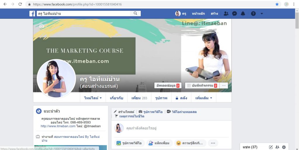Click the new message compose icon
This screenshot has height=150, width=299.
[x=271, y=147]
